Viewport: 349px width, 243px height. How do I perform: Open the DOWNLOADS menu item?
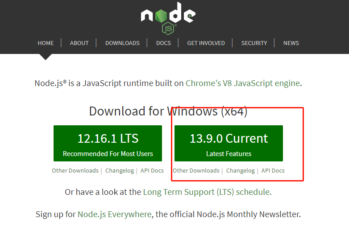(122, 43)
